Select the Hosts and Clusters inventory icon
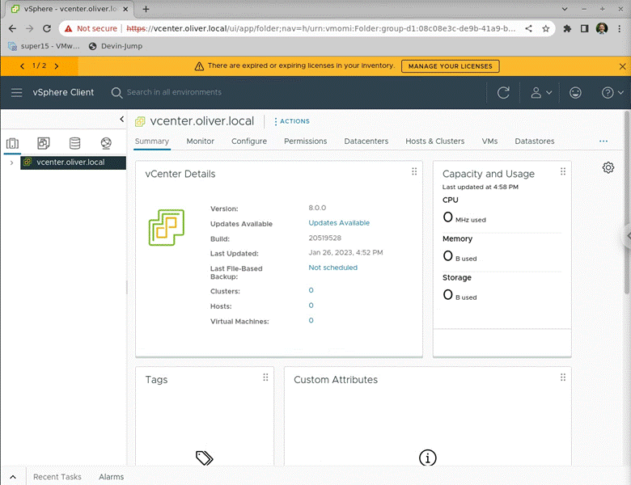 click(x=12, y=143)
